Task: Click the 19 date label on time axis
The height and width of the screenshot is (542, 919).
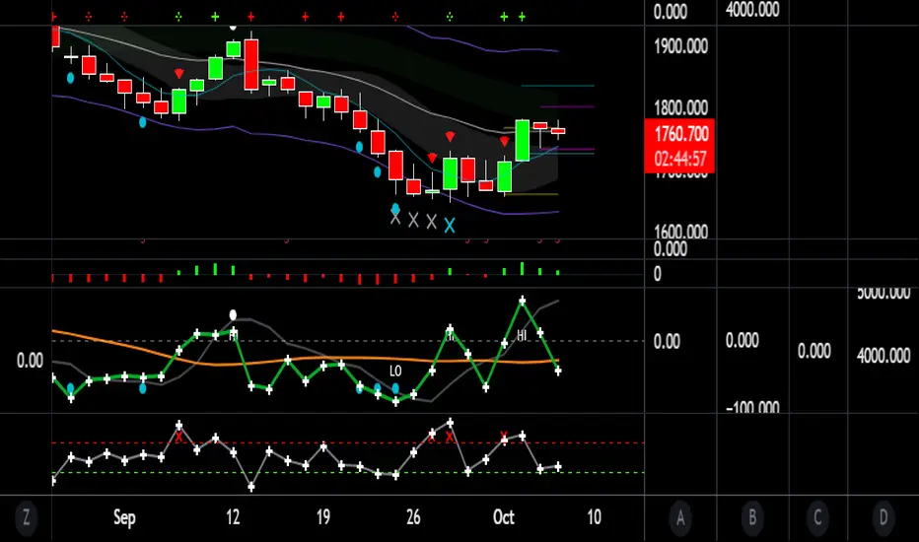Action: pos(322,517)
